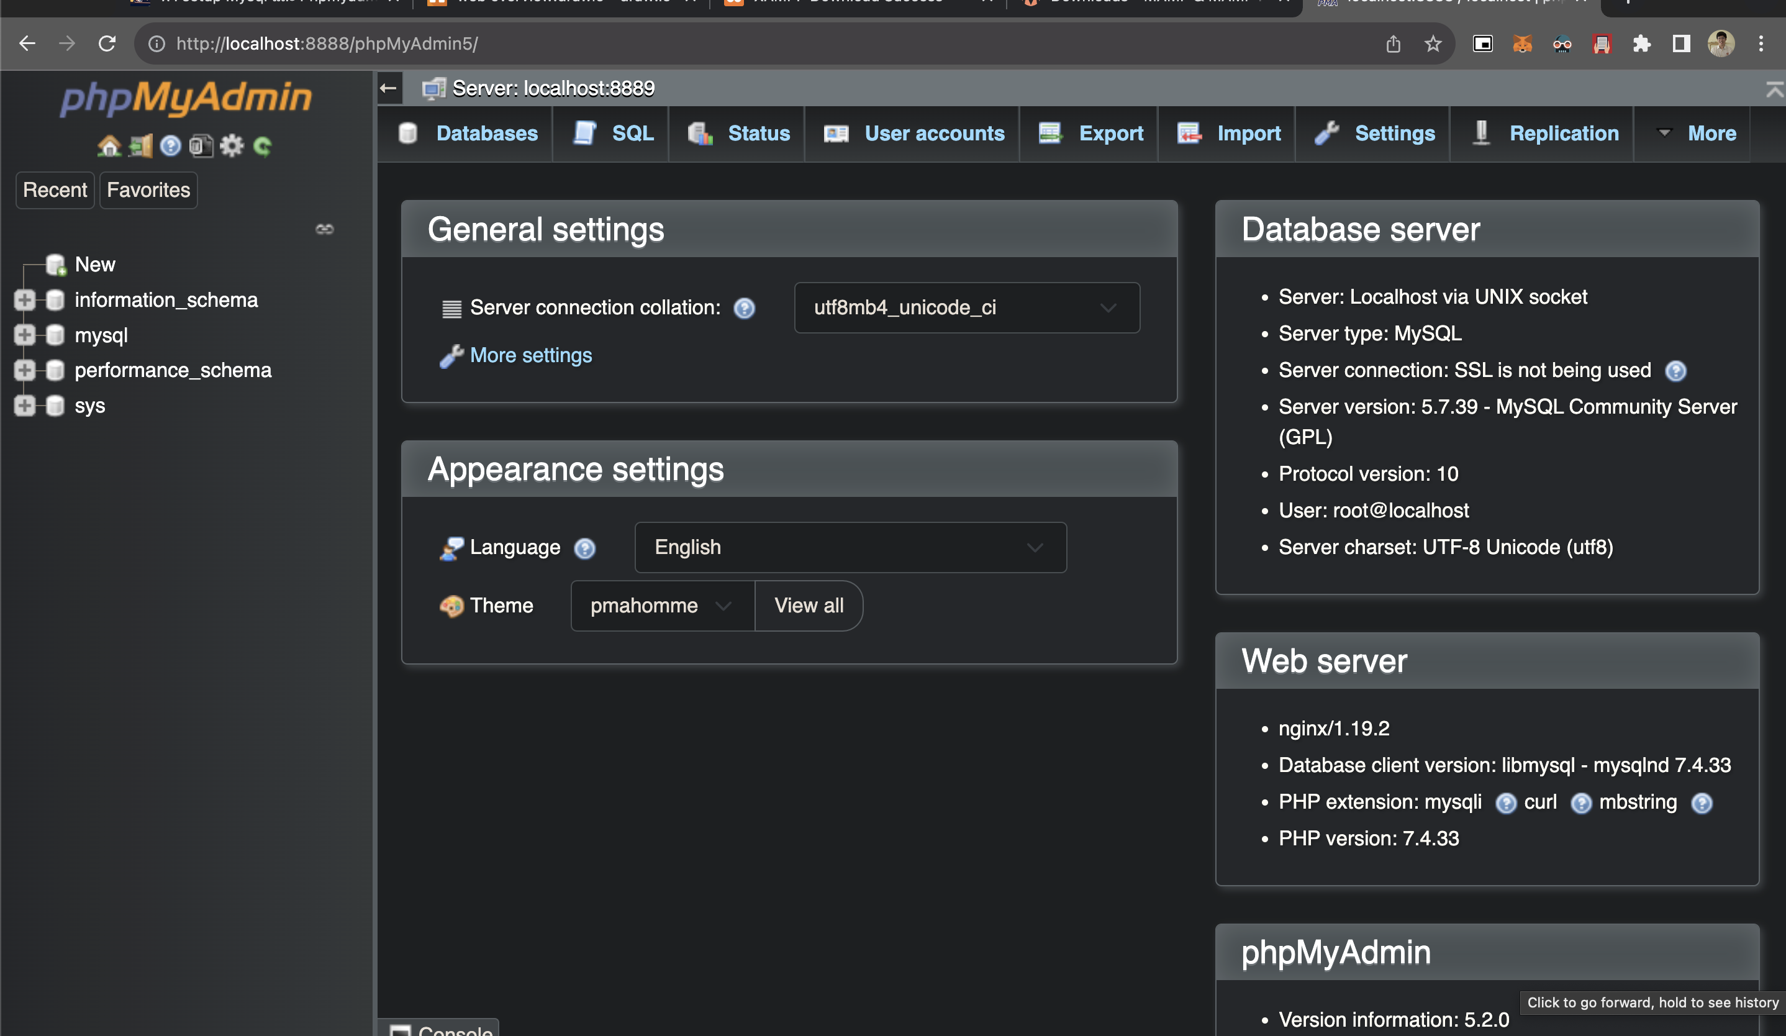Viewport: 1786px width, 1036px height.
Task: Select information_schema database name in tree
Action: pyautogui.click(x=166, y=300)
